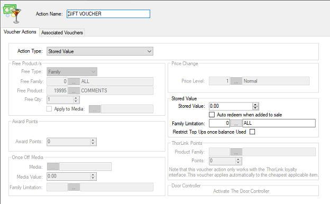The height and width of the screenshot is (204, 330).
Task: Increase Stored Value with up arrow
Action: coord(255,105)
